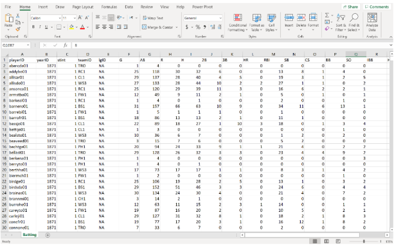Click the Clear eraser icon
The width and height of the screenshot is (400, 245).
pos(327,29)
